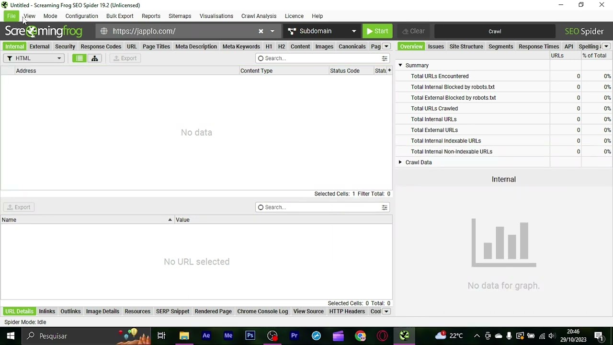Click the greyed Clear button

[x=413, y=31]
